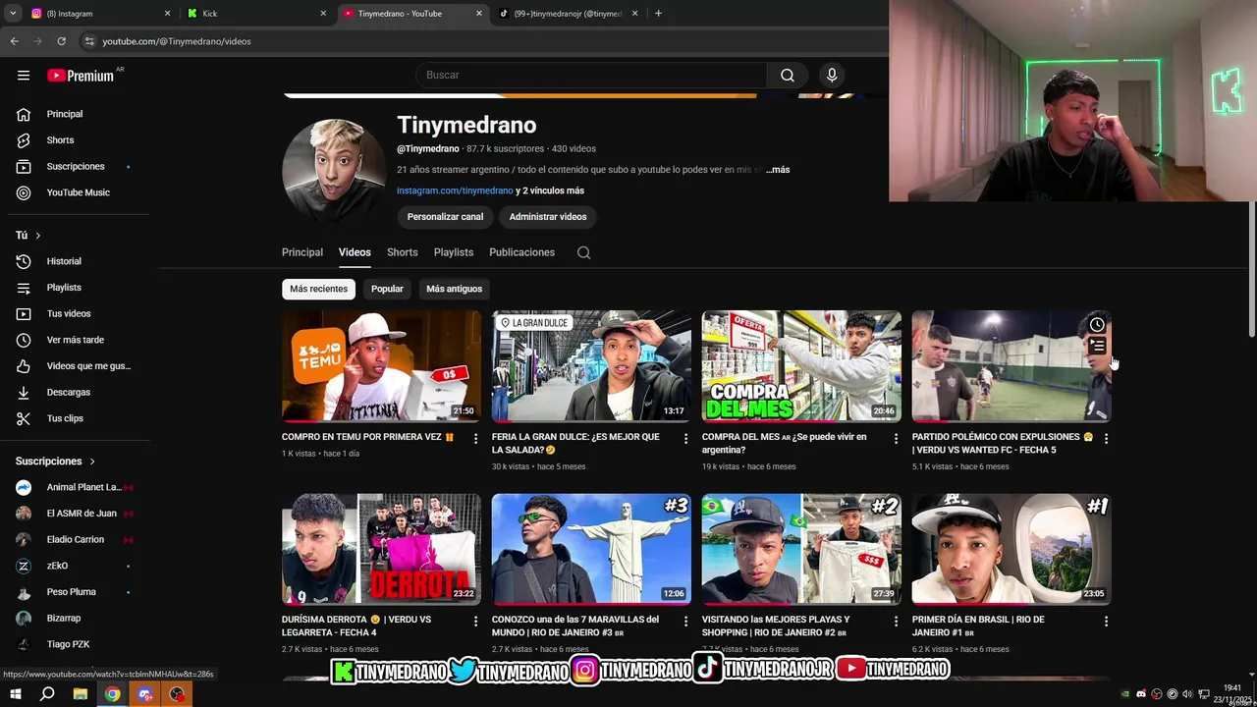Viewport: 1257px width, 707px height.
Task: Click the page vertical scrollbar
Action: (1251, 270)
